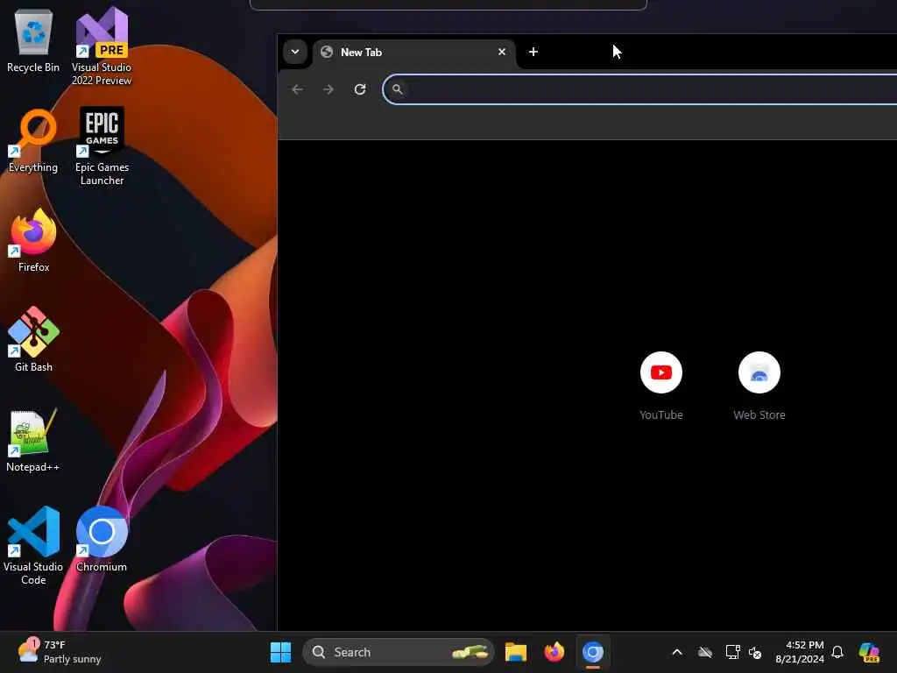Expand the tab search dropdown chevron
The image size is (897, 673).
coord(295,52)
